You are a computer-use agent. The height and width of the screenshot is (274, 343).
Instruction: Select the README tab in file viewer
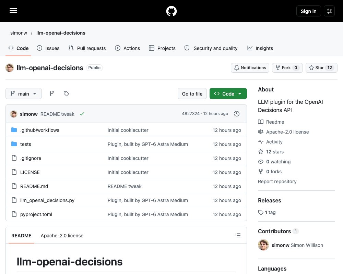[21, 236]
